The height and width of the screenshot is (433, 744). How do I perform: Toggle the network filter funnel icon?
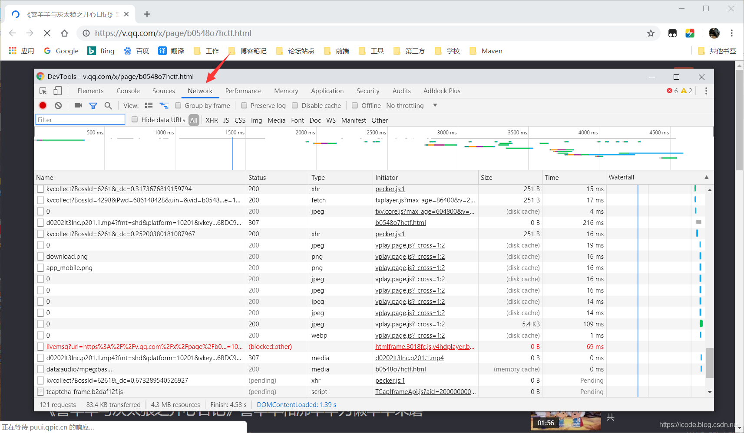[93, 105]
